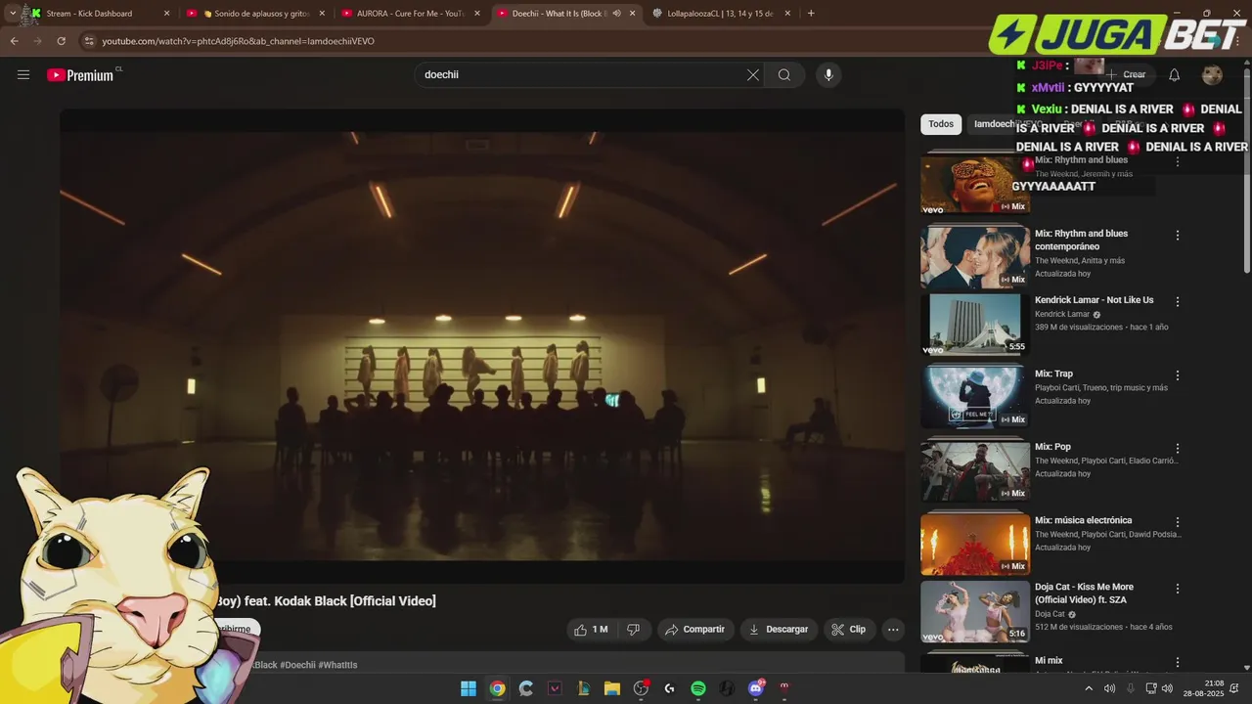This screenshot has height=704, width=1252.
Task: Switch to AURORA - Cure For Me tab
Action: [411, 14]
